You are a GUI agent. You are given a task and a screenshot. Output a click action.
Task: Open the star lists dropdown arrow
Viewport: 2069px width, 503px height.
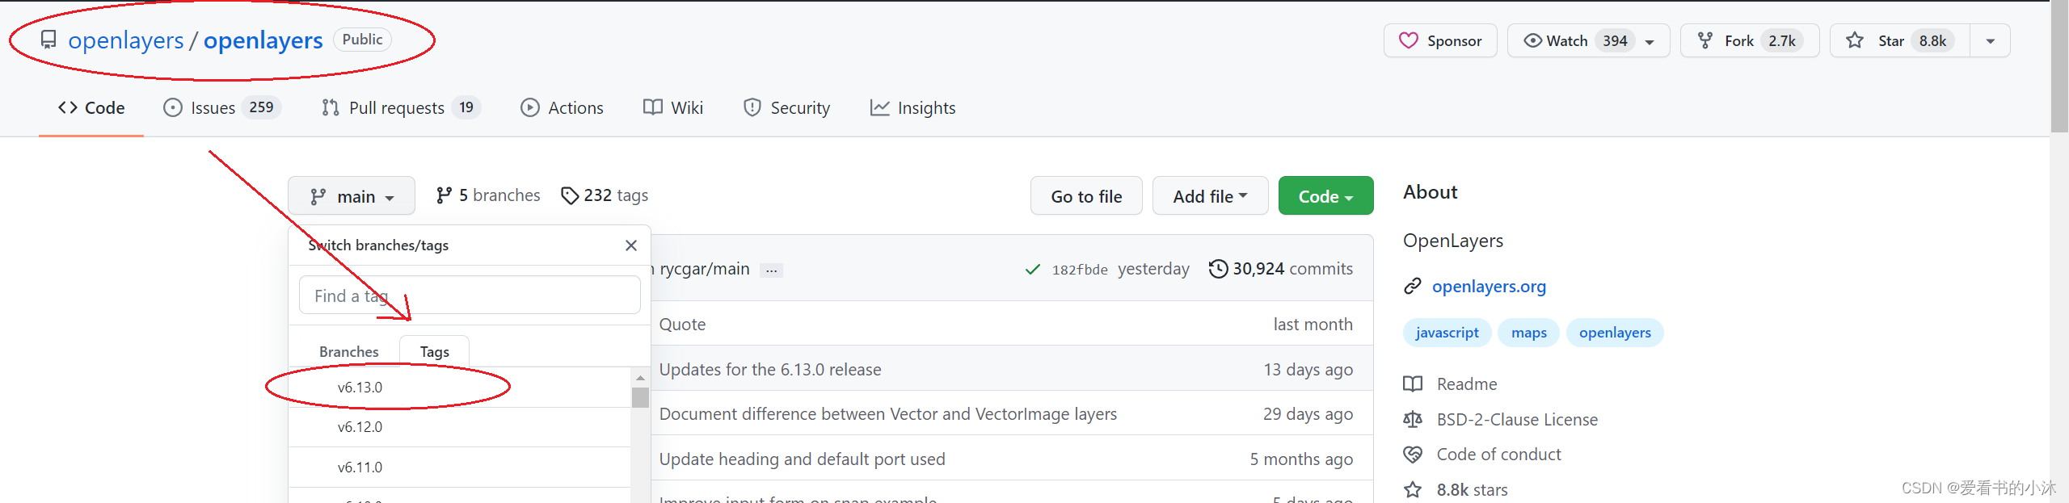pyautogui.click(x=1990, y=41)
